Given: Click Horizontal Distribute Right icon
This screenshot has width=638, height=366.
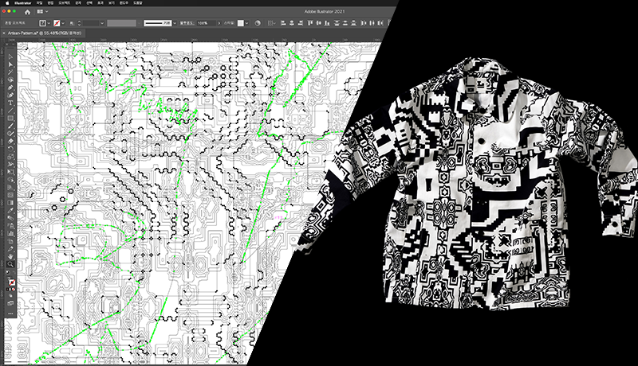Looking at the screenshot, I should click(x=380, y=23).
